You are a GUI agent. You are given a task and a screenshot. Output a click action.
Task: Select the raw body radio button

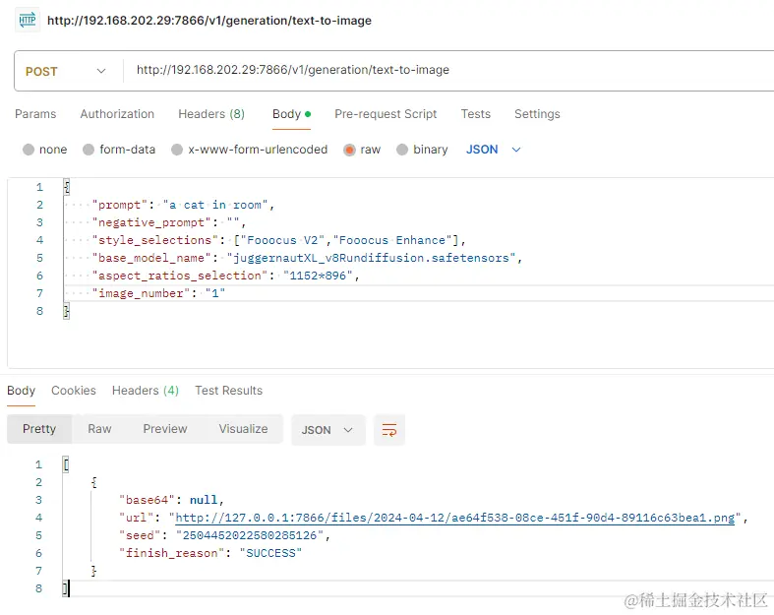(349, 150)
